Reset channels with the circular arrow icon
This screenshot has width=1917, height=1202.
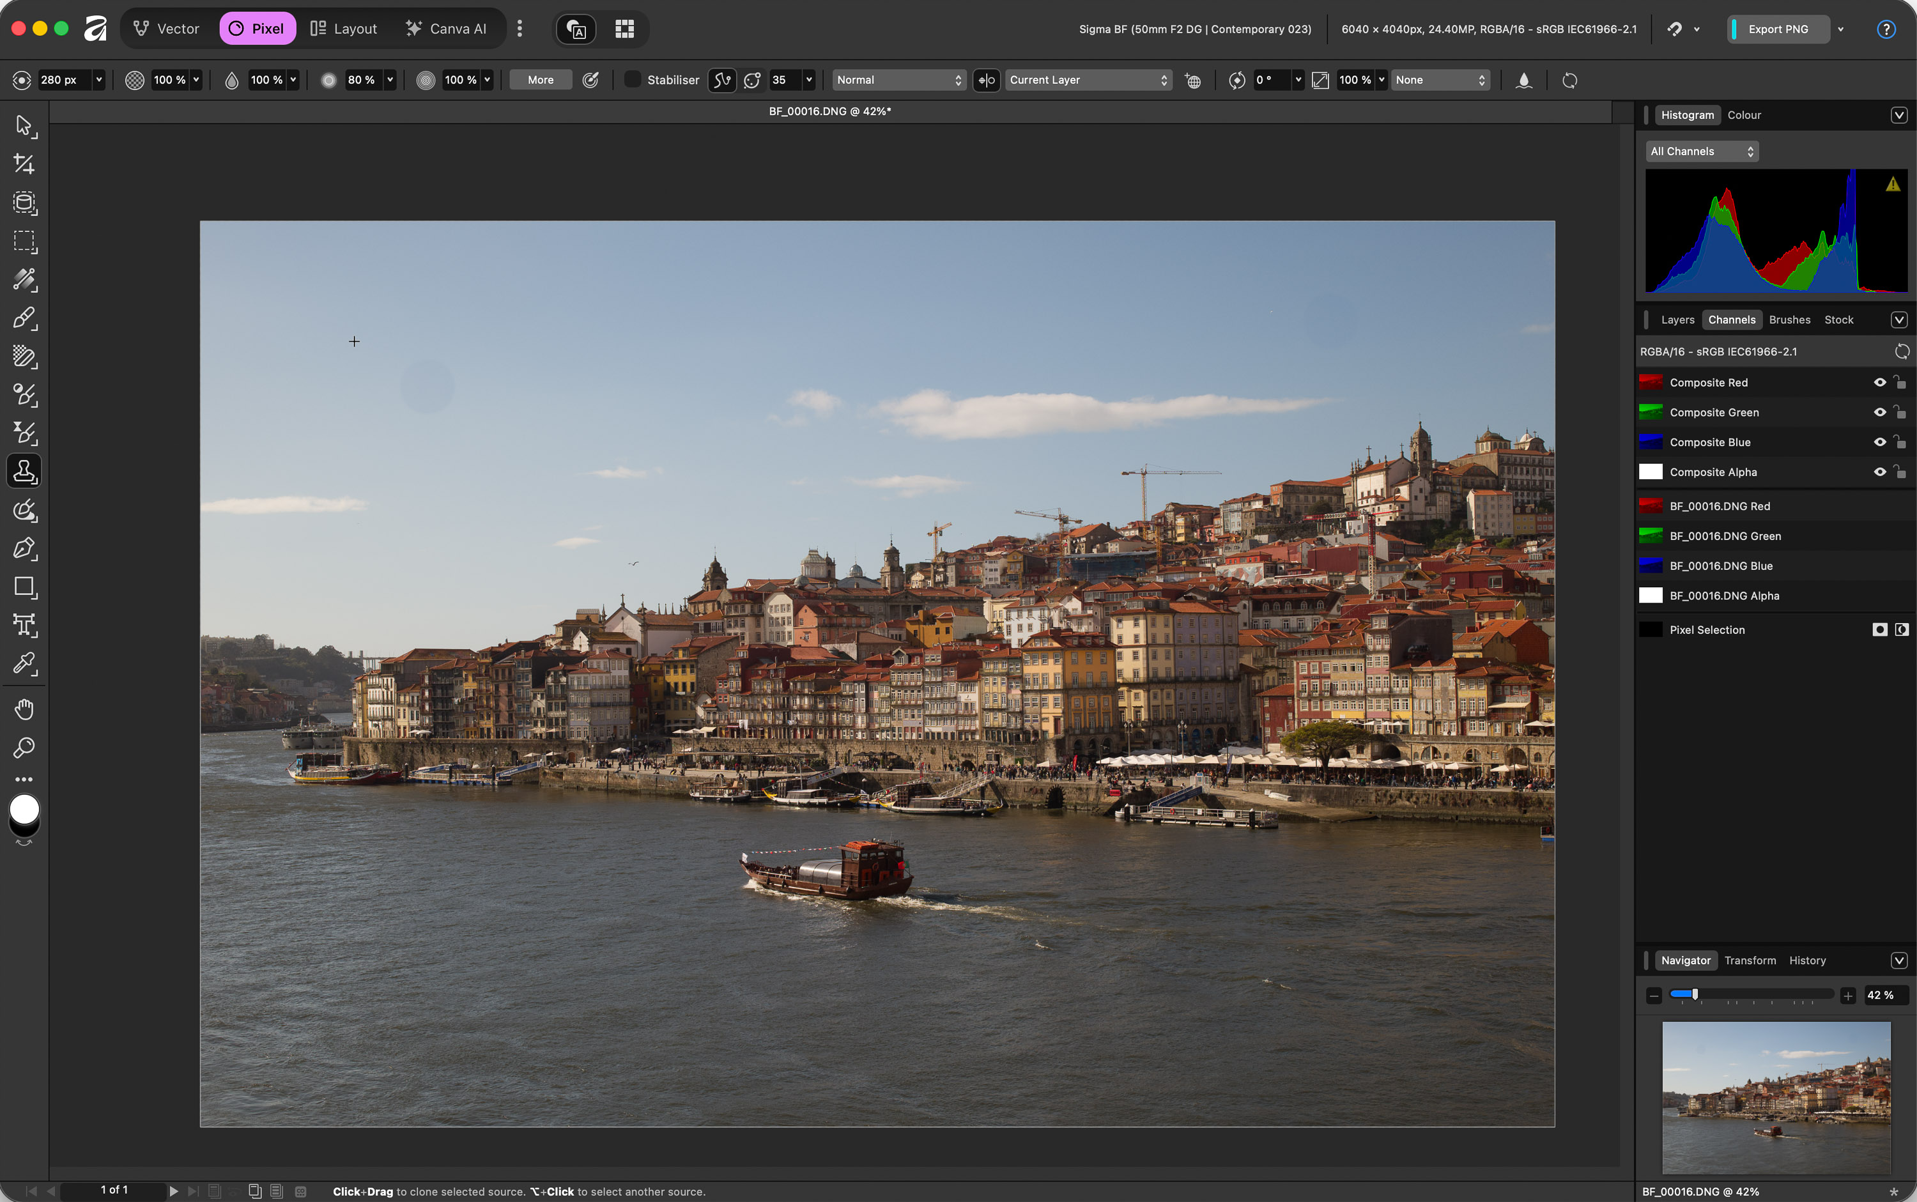[1902, 351]
